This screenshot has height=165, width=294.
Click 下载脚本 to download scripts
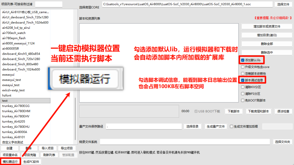[234, 111]
